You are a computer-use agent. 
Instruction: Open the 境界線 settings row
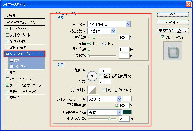coord(25,98)
